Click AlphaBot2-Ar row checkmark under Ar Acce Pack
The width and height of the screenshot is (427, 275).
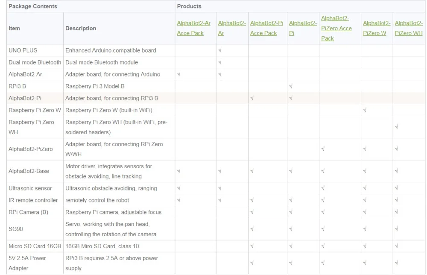click(178, 74)
